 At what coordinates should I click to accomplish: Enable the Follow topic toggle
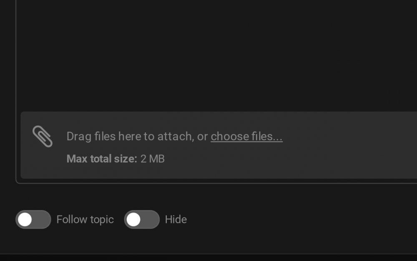coord(33,220)
